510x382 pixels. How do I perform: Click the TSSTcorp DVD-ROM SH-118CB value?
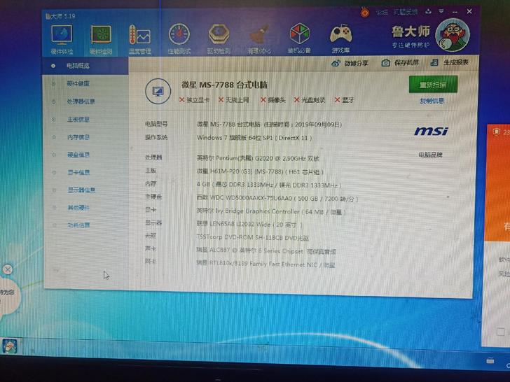[253, 238]
